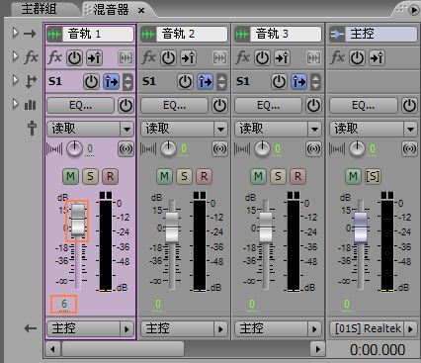Mute 音轨 1 with M button
Screen dimensions: 421x363
(x=70, y=176)
